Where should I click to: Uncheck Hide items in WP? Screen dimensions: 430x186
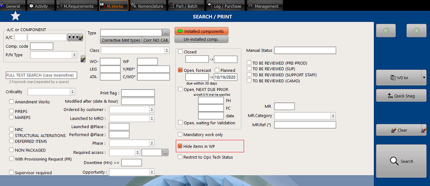180,146
